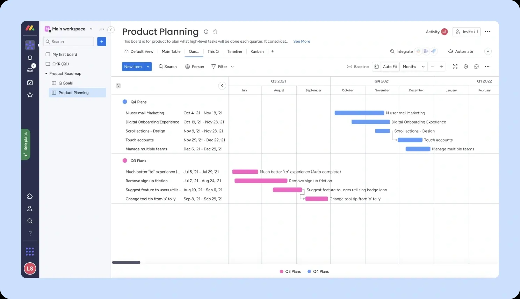Click the sidebar search magnifier icon
The image size is (520, 299).
[x=30, y=221]
